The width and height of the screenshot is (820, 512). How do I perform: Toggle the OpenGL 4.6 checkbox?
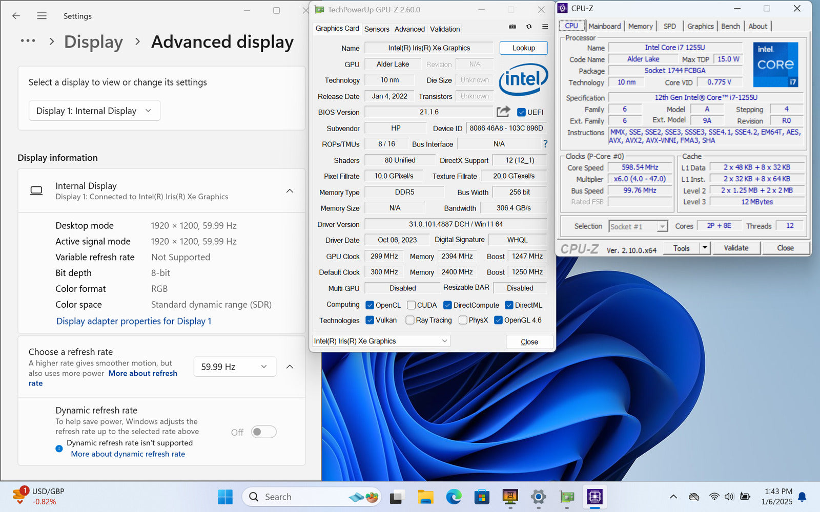click(x=498, y=320)
